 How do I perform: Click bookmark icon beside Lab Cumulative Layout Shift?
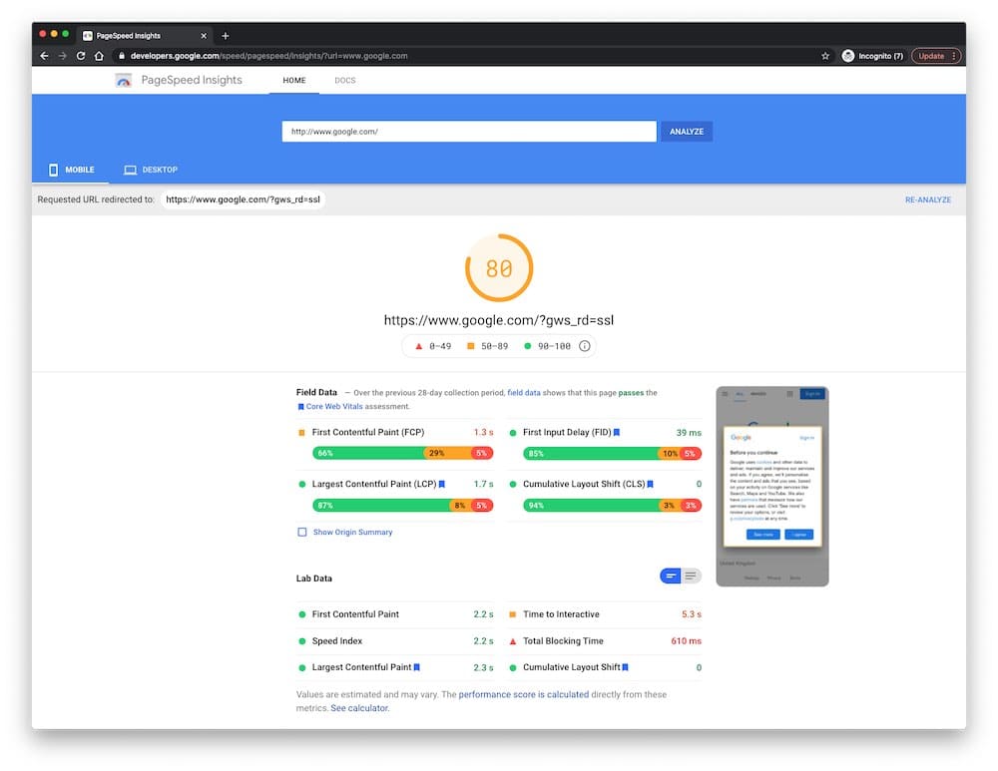[625, 667]
